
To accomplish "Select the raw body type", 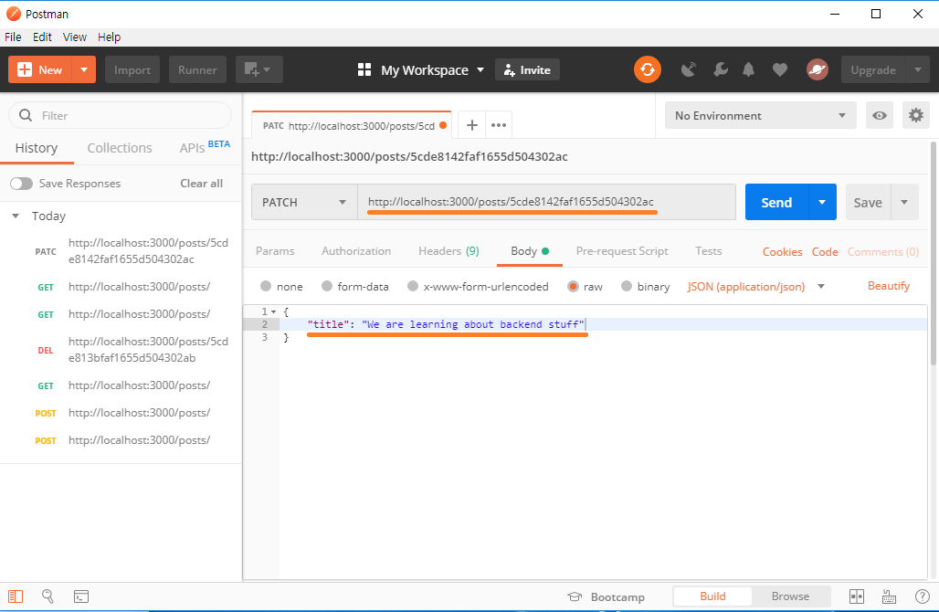I will [573, 286].
